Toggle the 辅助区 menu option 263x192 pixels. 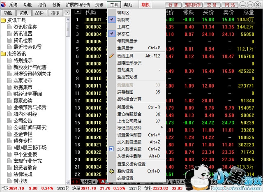(x=136, y=13)
